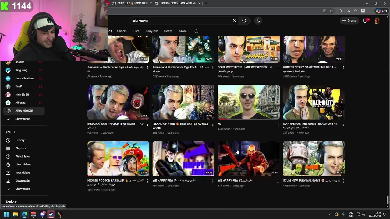The height and width of the screenshot is (219, 390).
Task: Expand subscriptions with Show more
Action: [24, 119]
